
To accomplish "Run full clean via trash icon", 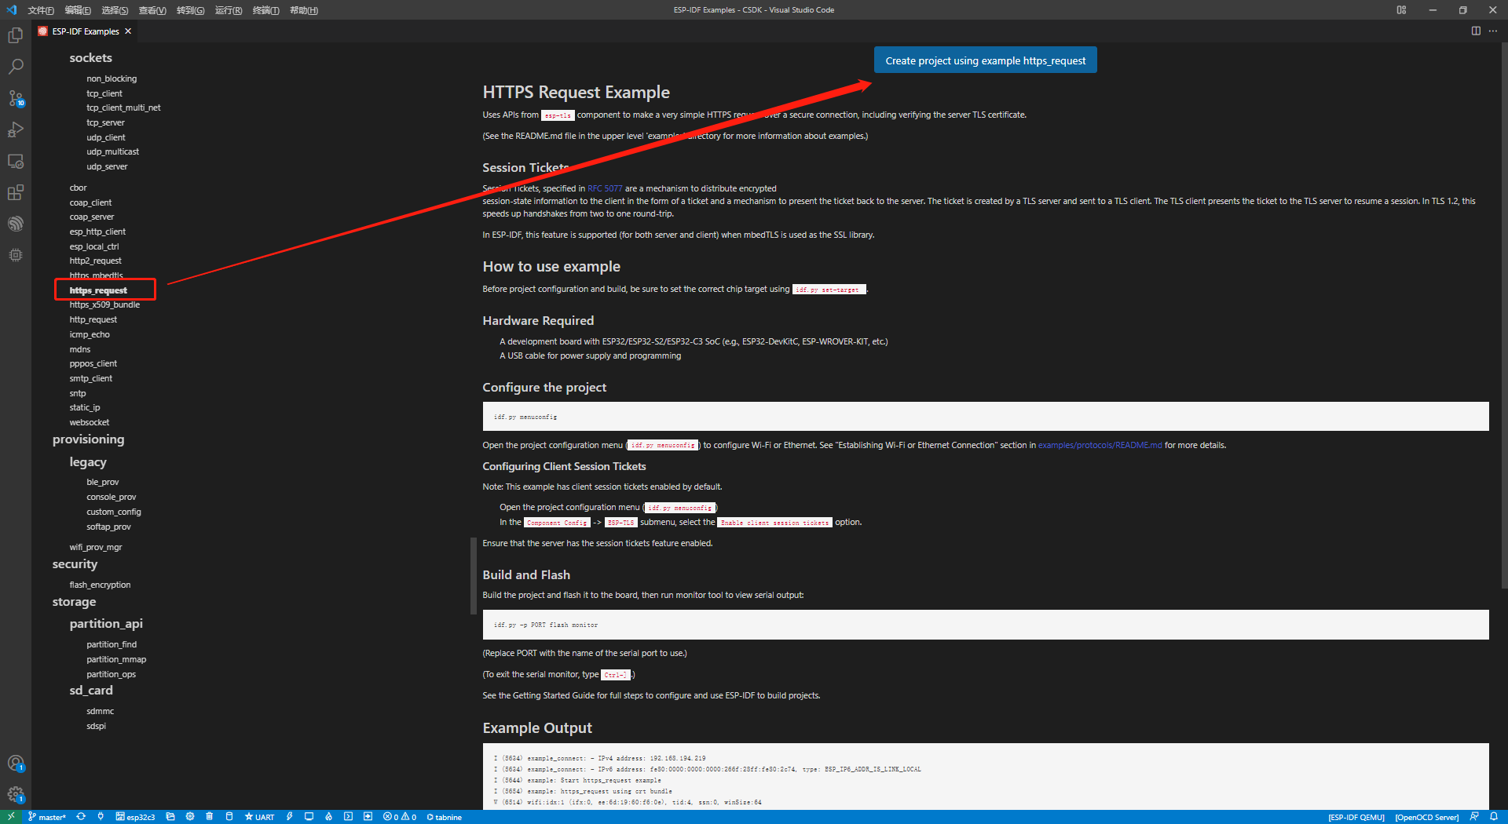I will [x=210, y=817].
